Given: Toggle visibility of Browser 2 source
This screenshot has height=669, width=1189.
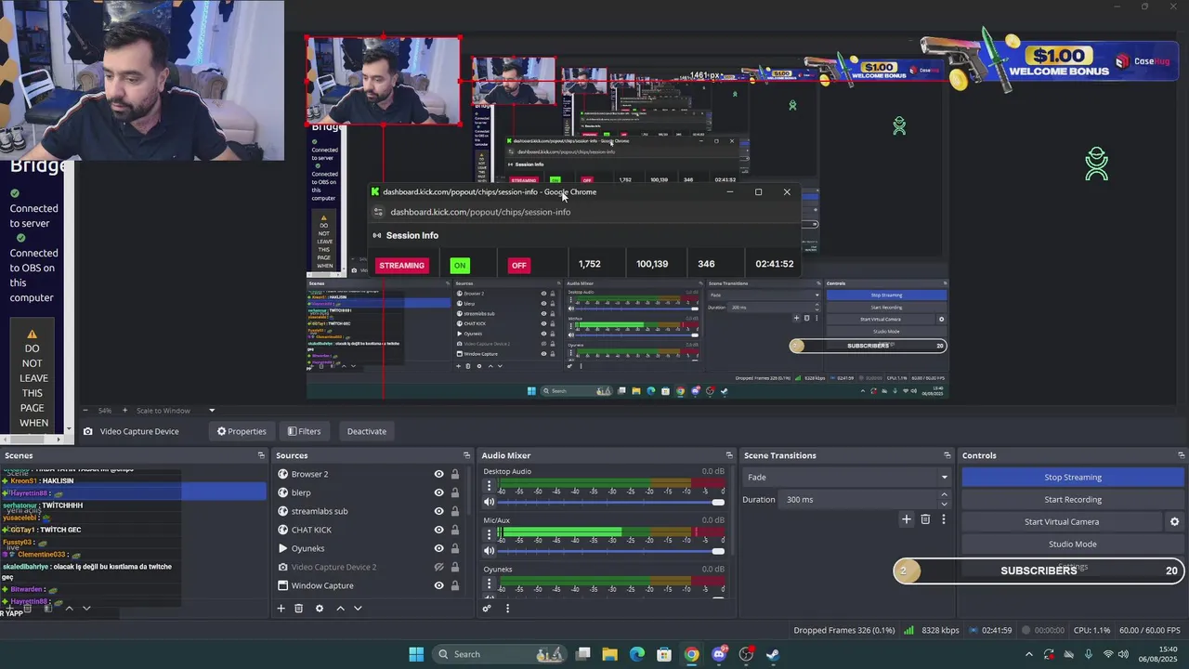Looking at the screenshot, I should coord(438,474).
